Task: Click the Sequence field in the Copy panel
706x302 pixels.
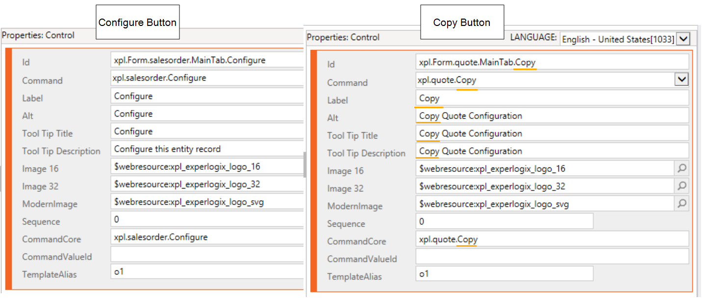Action: coord(504,221)
